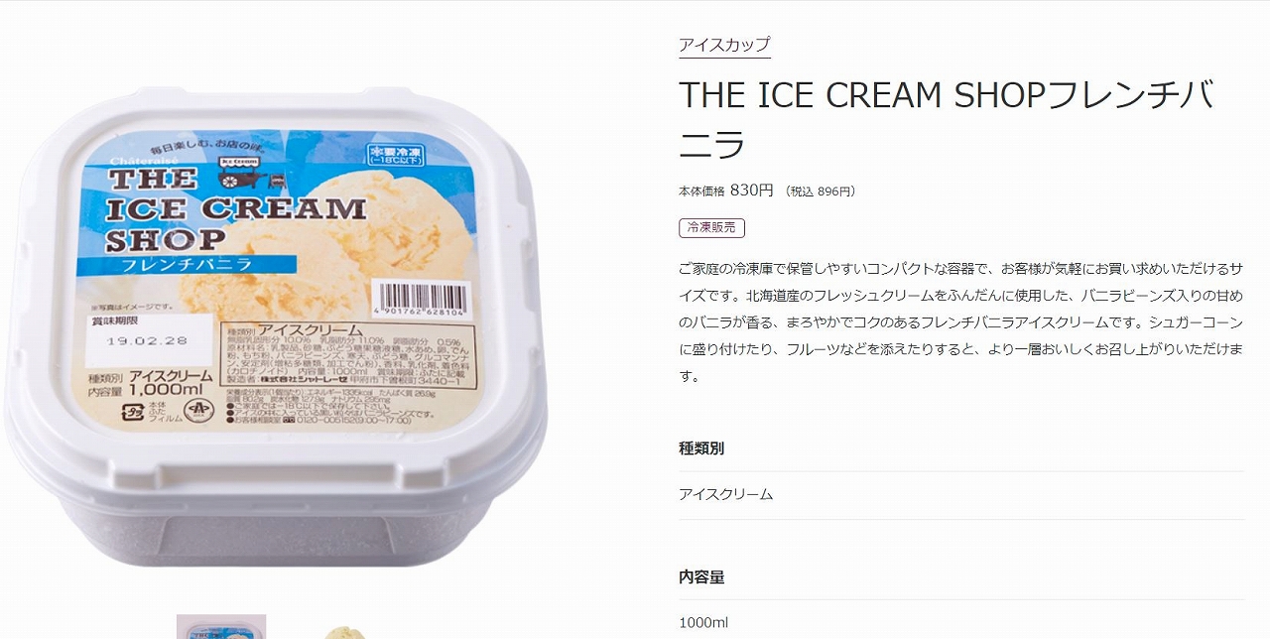
Task: Click the アイスクリーム value under 種類別
Action: [725, 494]
